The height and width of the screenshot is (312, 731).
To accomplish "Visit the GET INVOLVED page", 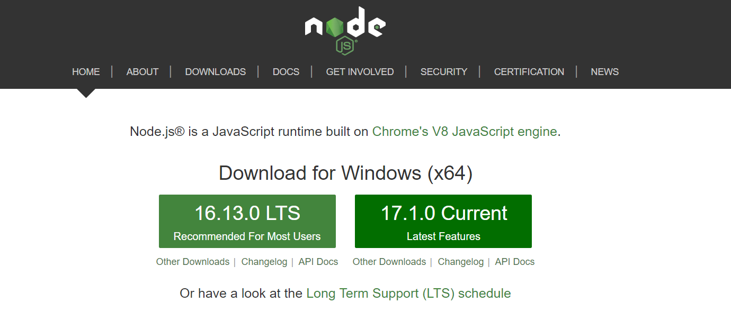I will 360,72.
